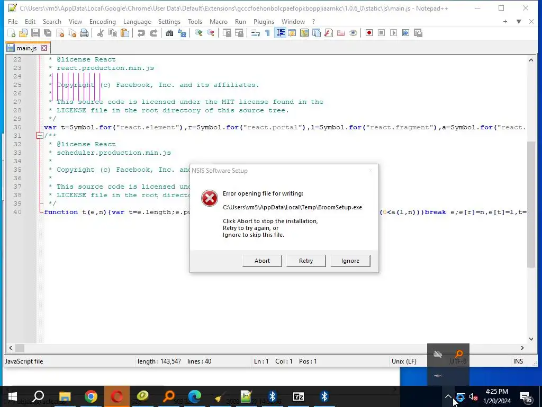Click the vertical scrollbar up arrow
542x407 pixels.
(531, 60)
